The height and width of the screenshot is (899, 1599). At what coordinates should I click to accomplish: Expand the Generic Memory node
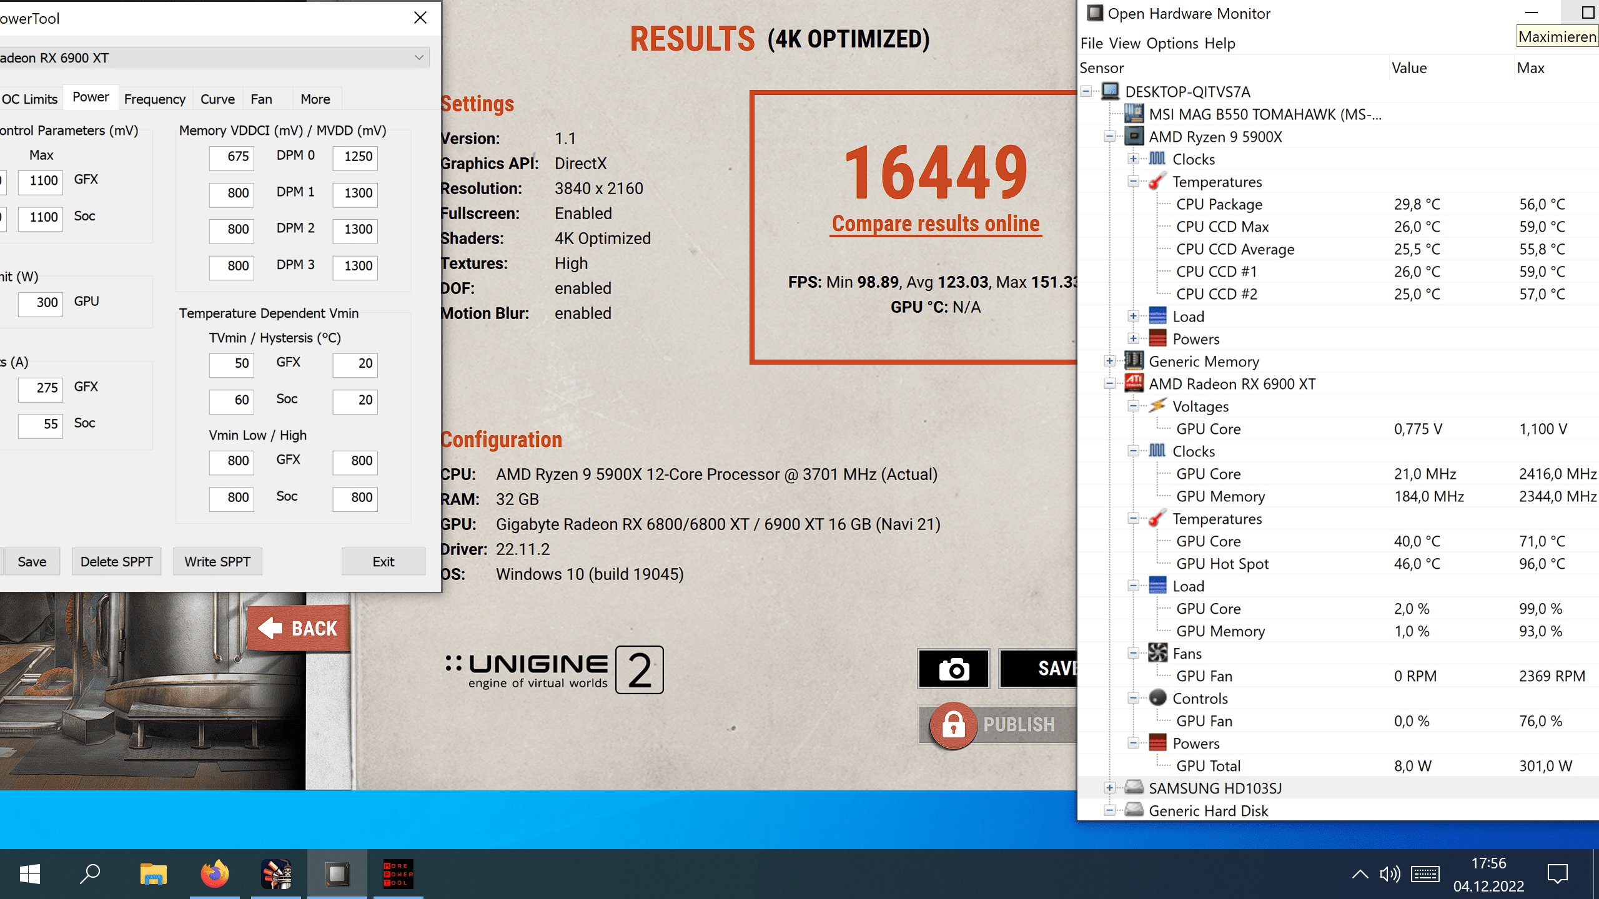pos(1110,361)
